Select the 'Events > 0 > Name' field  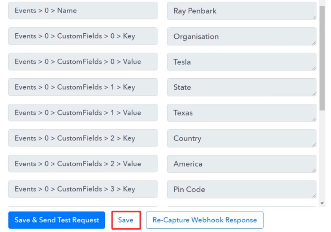[x=83, y=10]
